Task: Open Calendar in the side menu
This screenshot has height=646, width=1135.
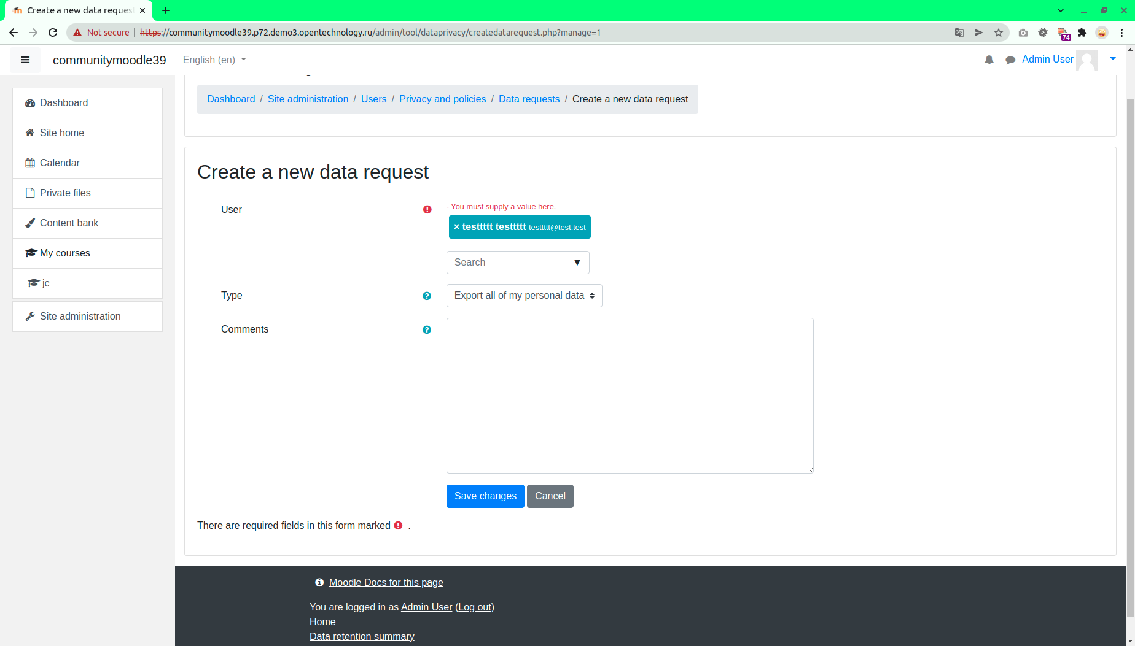Action: [x=87, y=163]
